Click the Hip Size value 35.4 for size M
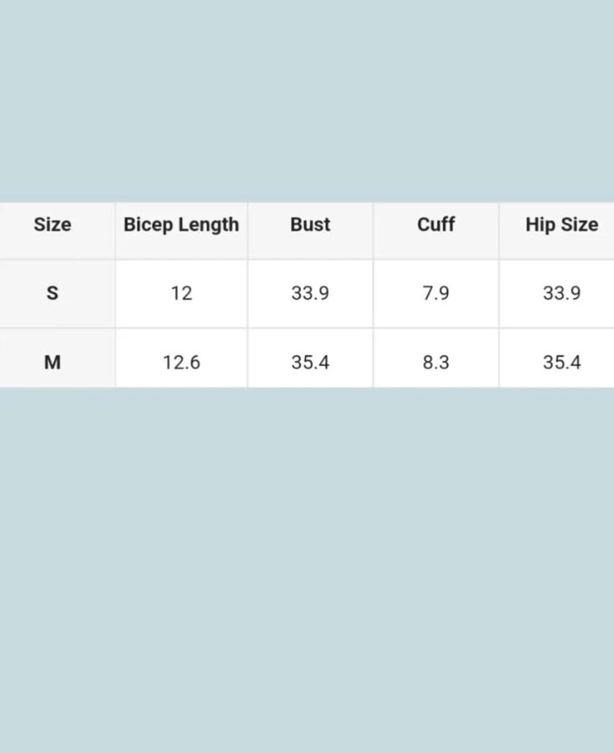614x753 pixels. tap(562, 362)
